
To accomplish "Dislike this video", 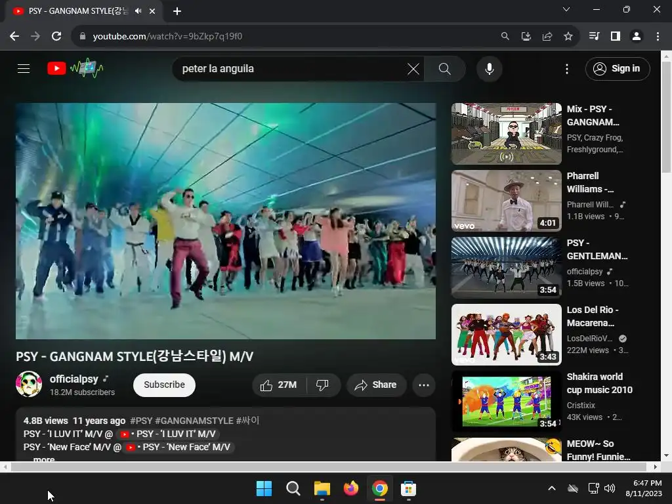I will tap(322, 385).
